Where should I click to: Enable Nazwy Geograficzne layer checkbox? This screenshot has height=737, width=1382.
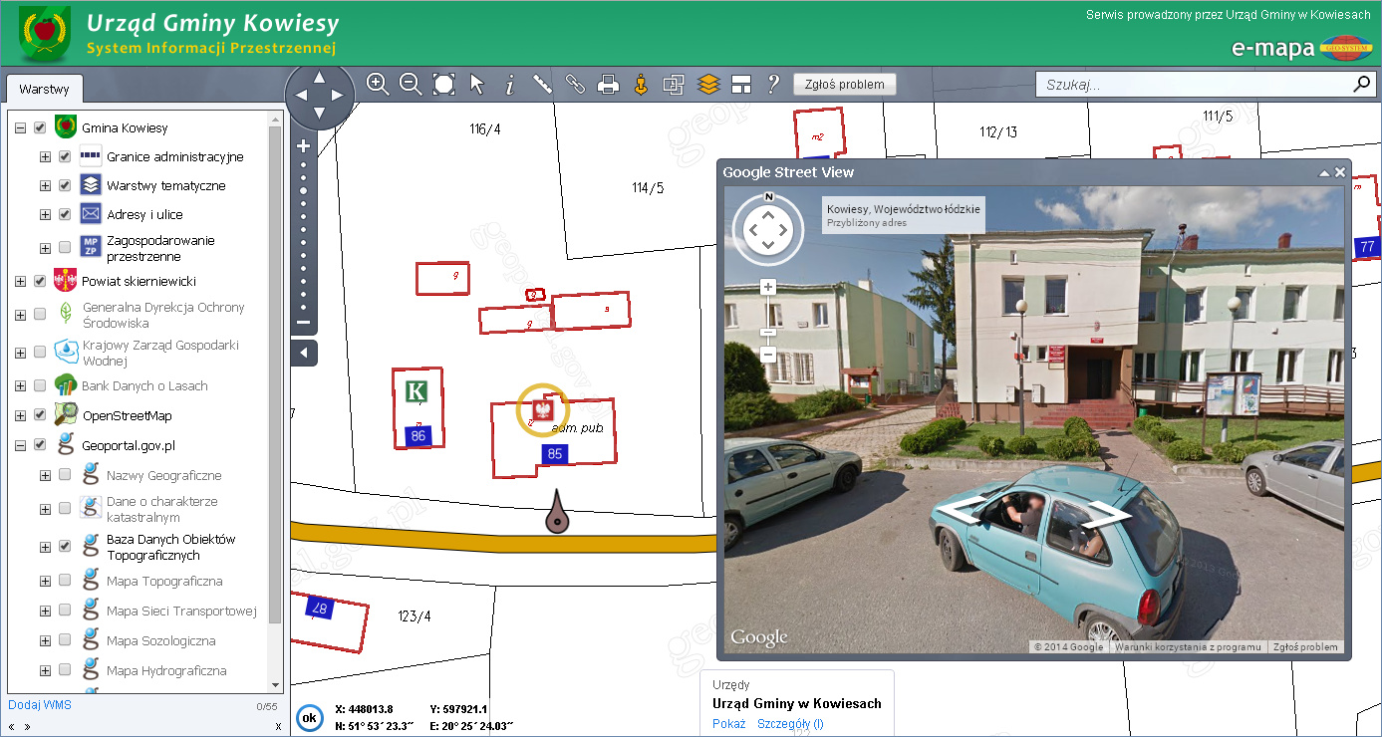[65, 475]
